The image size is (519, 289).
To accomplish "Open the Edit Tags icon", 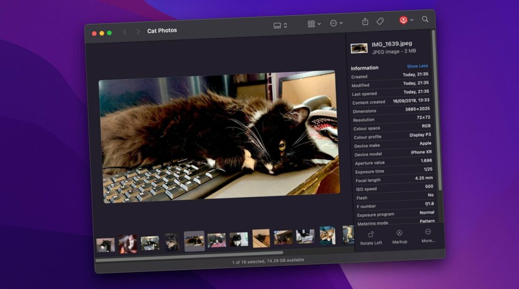I will coord(380,21).
